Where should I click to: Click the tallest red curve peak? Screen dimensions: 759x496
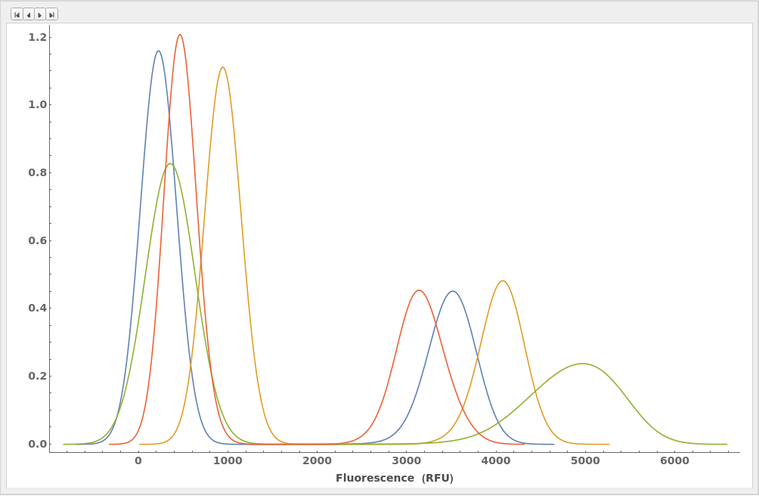coord(179,35)
